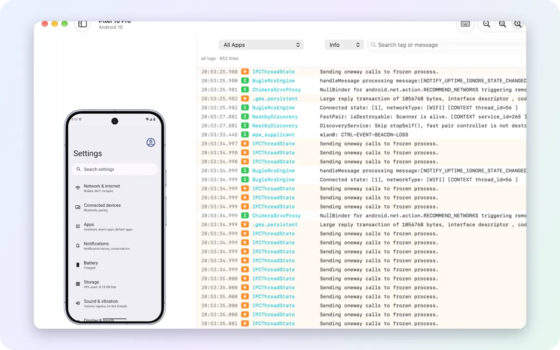Viewport: 560px width, 350px height.
Task: Tap the profile avatar on phone screen
Action: (x=151, y=142)
